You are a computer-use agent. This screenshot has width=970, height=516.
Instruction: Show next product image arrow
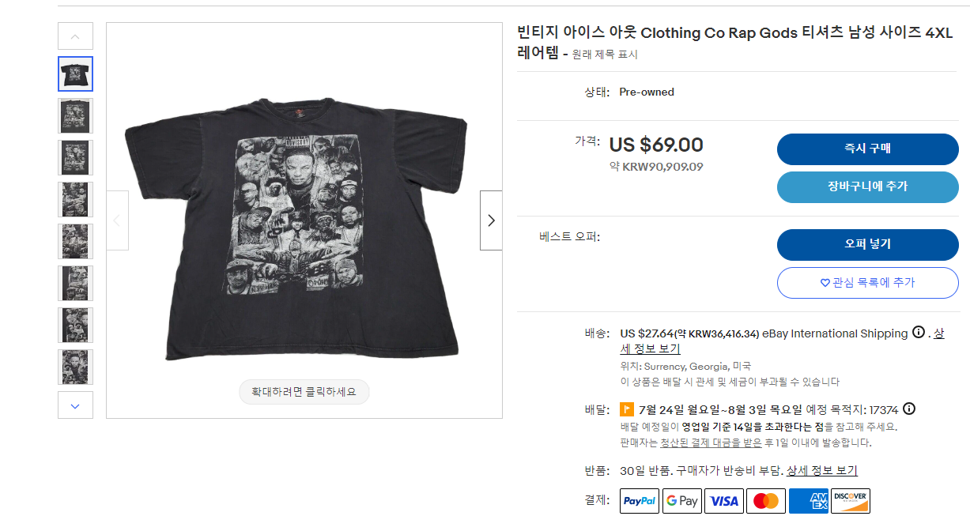491,220
